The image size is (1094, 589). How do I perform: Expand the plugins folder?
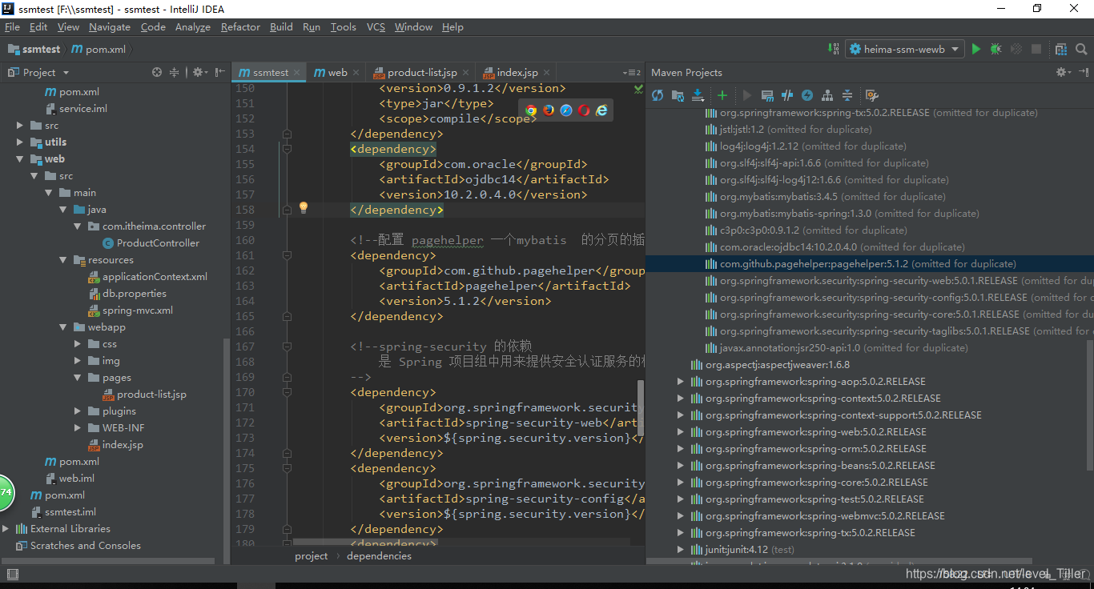(78, 411)
